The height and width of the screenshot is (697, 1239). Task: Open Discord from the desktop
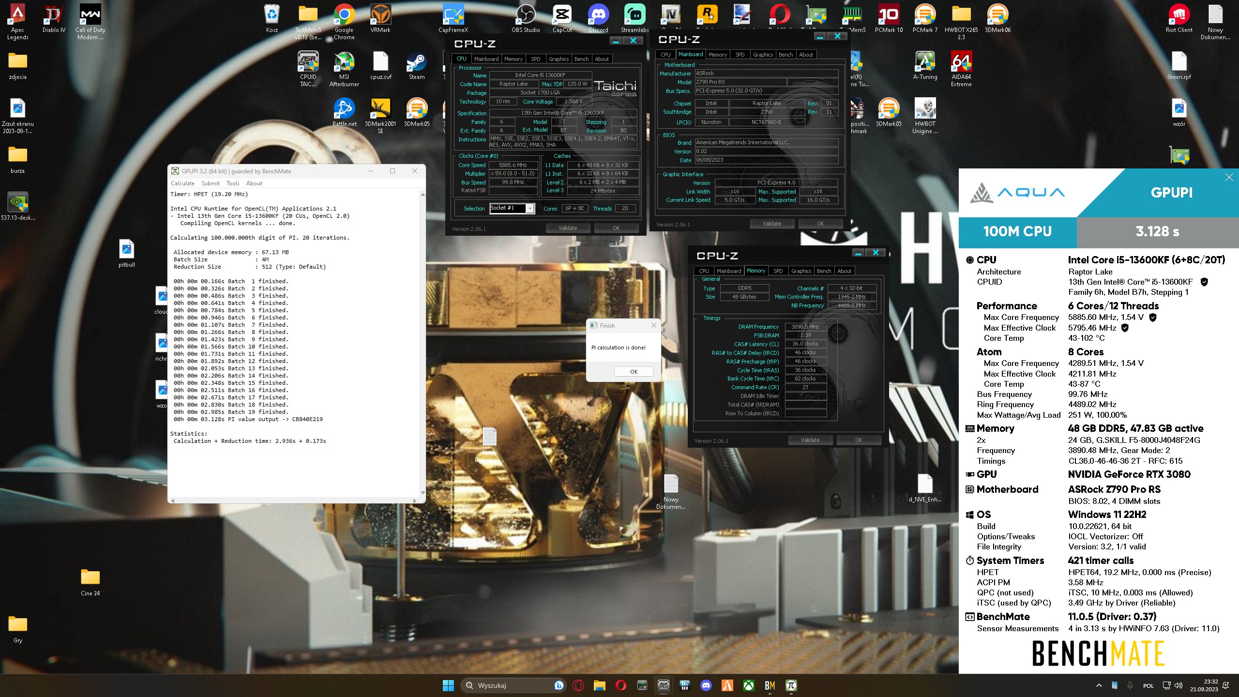[598, 19]
